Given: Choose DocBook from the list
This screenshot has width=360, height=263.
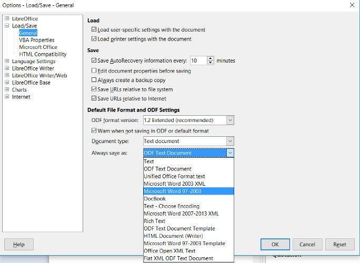Looking at the screenshot, I should pos(188,198).
